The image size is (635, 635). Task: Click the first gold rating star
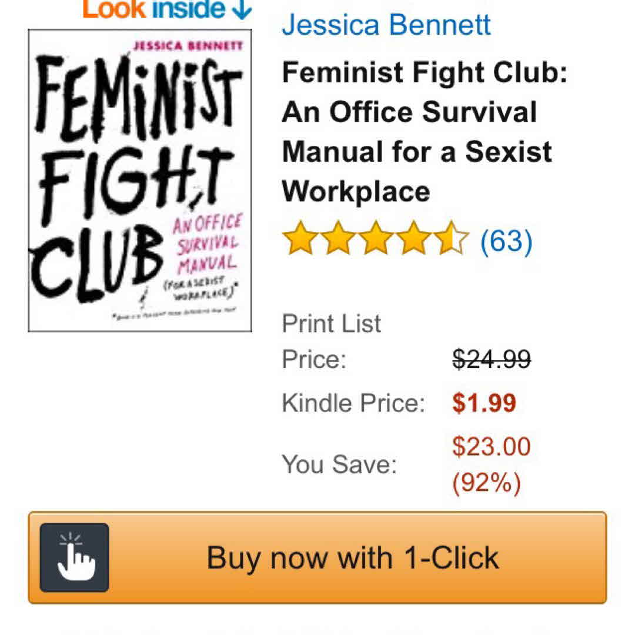click(300, 240)
